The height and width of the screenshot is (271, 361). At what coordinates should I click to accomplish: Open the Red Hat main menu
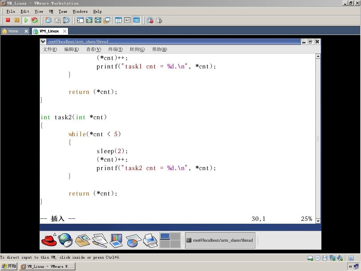(49, 240)
